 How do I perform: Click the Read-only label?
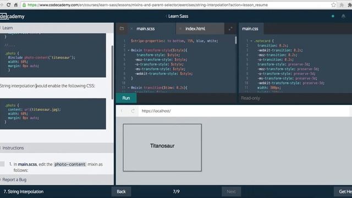(251, 98)
